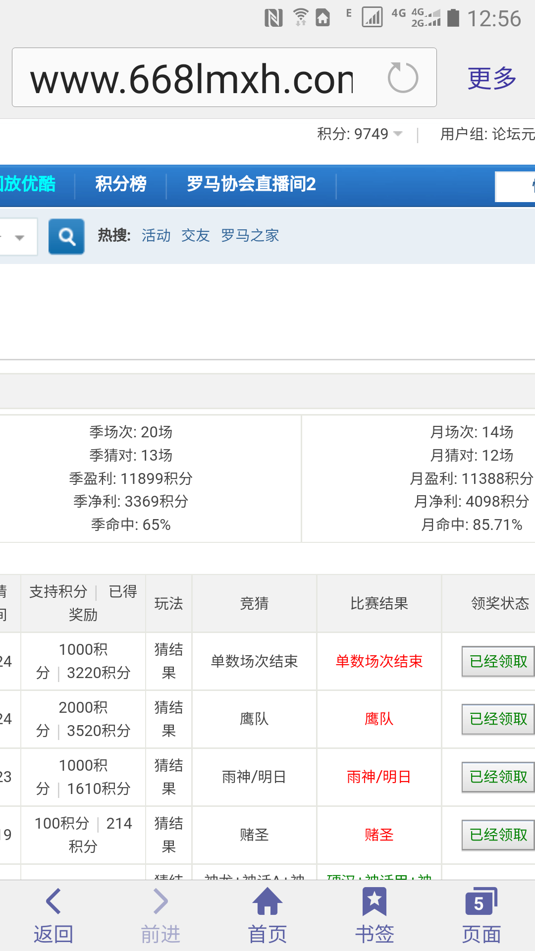Image resolution: width=535 pixels, height=951 pixels.
Task: Click the 活动 hot search link
Action: click(x=156, y=235)
